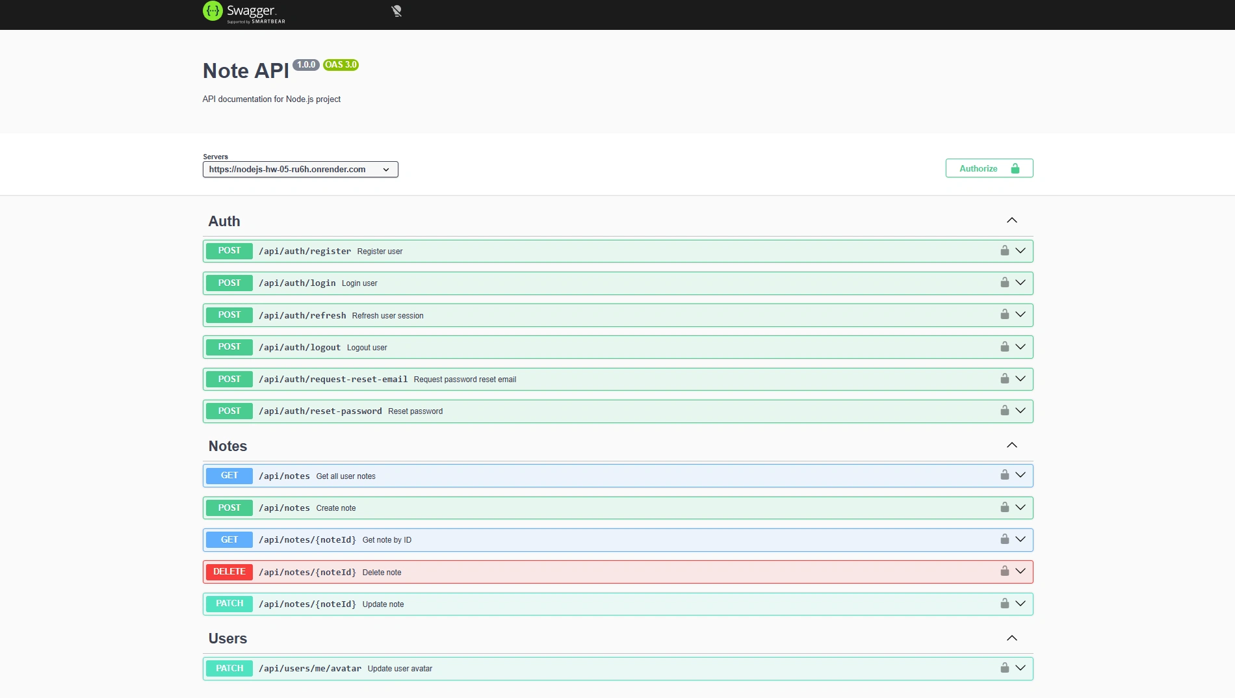
Task: Click the Get note by ID GET badge
Action: (229, 540)
